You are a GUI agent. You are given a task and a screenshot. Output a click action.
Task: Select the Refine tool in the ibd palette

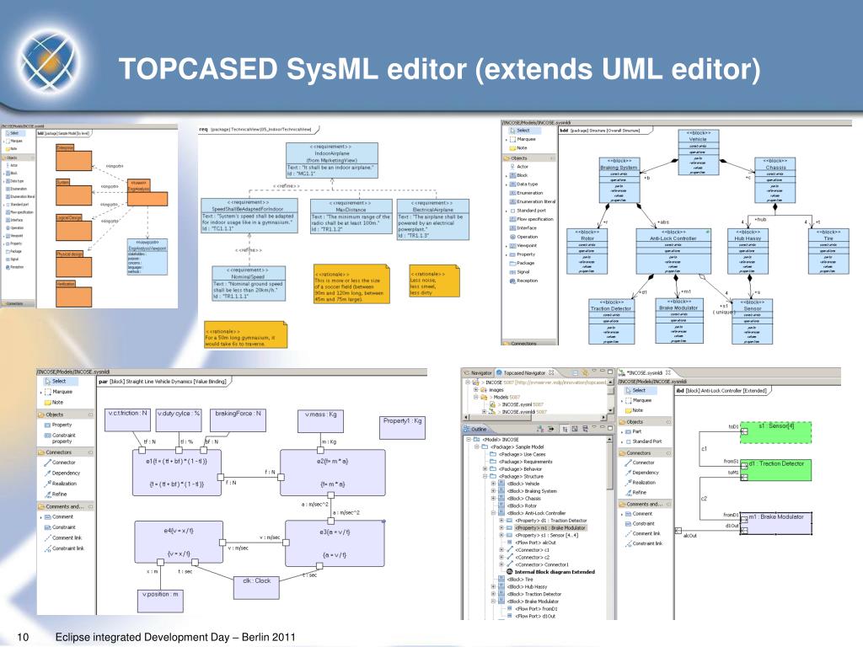tap(635, 492)
